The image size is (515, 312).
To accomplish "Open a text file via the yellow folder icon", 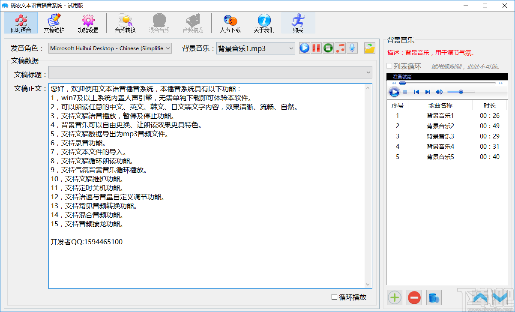I will coord(369,48).
